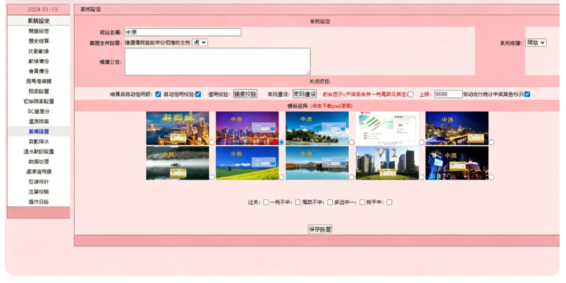This screenshot has height=283, width=566.
Task: Select the highlighted 系統設置 sidebar entry
Action: 39,131
